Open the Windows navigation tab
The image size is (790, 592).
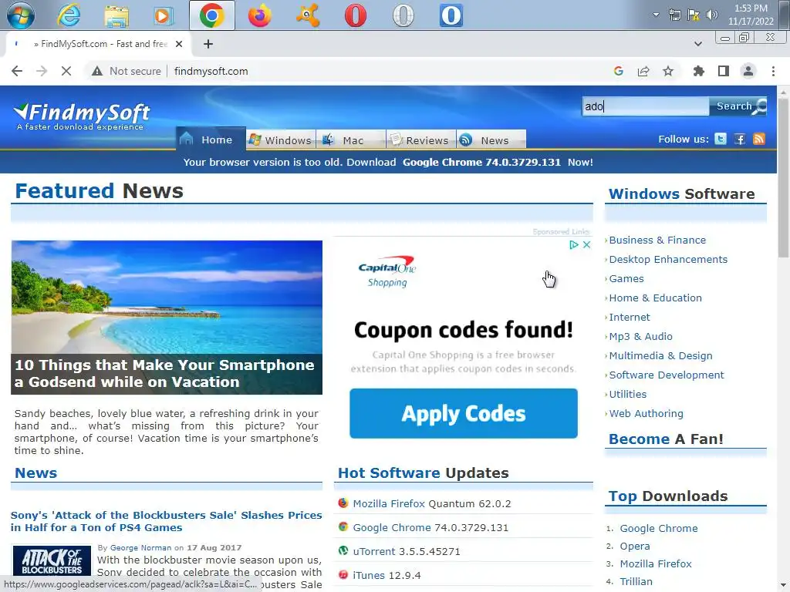[281, 140]
